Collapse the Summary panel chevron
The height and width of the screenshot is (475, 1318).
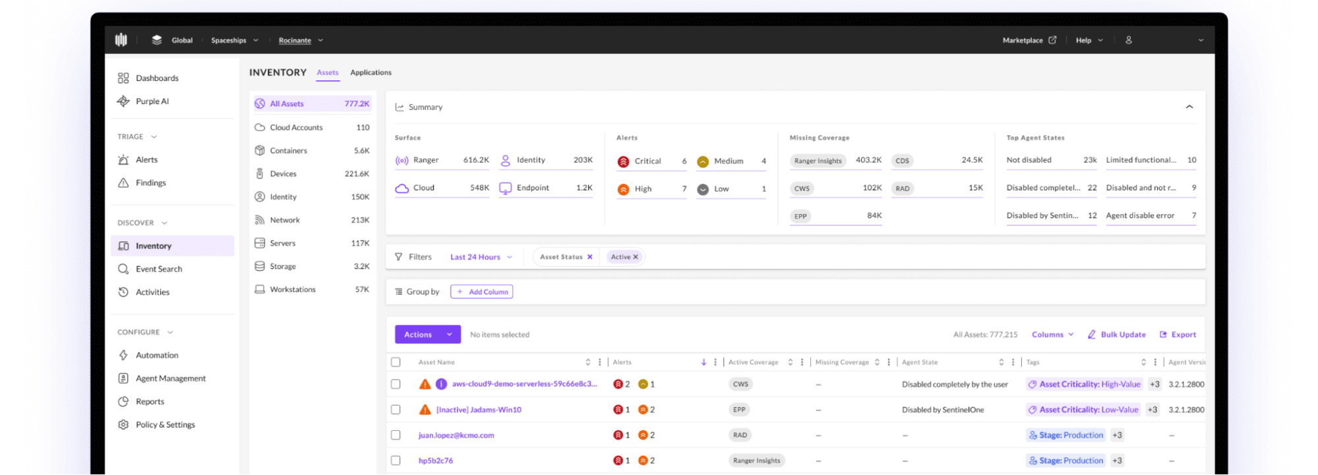(x=1189, y=107)
